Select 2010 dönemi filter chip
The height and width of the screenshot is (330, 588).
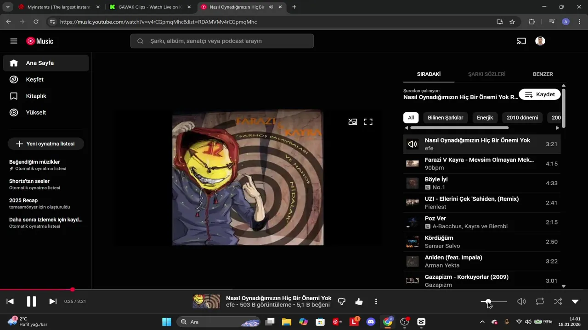[522, 118]
